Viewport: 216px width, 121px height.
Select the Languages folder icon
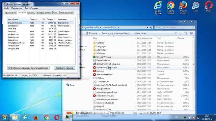coord(94,46)
